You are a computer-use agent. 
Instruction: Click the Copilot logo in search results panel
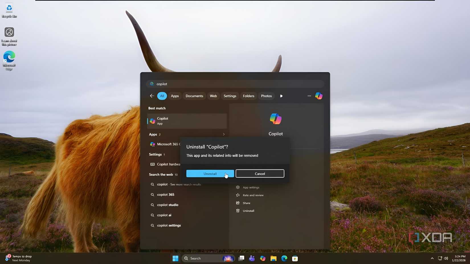pos(275,119)
